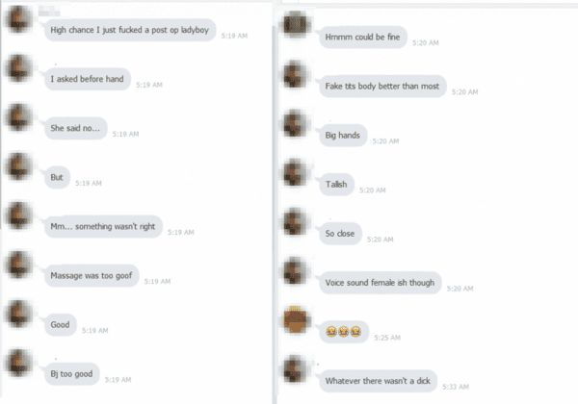
Task: Select the 'She said no...' message bubble
Action: 75,128
